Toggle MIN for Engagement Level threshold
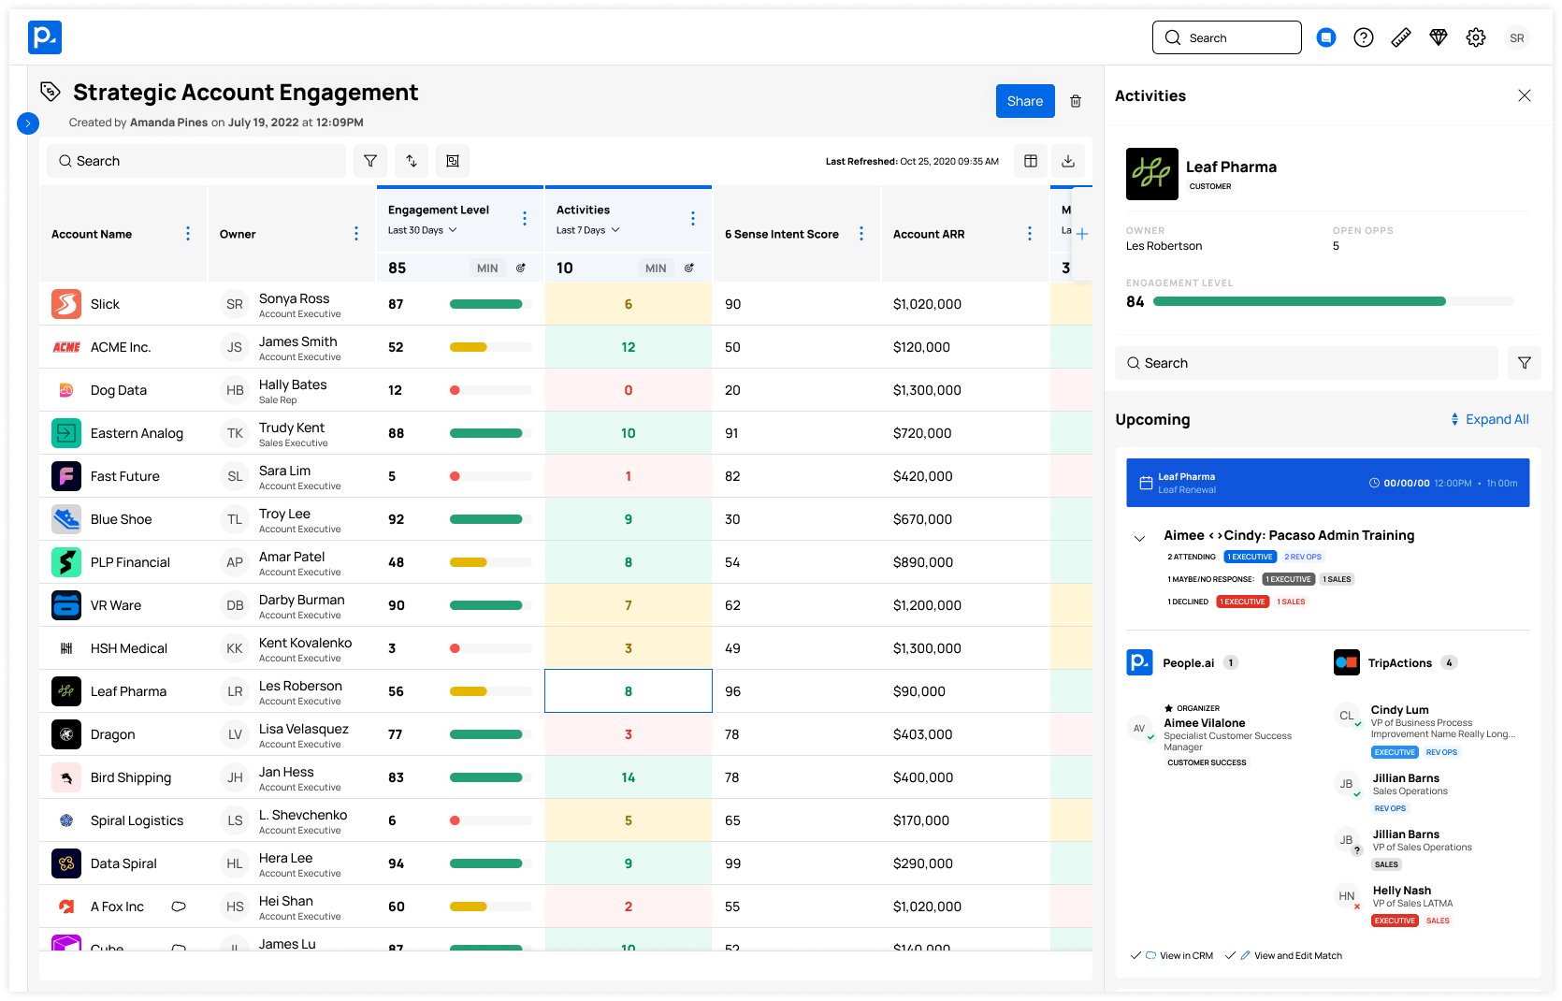Screen dimensions: 1562x1001 487,268
